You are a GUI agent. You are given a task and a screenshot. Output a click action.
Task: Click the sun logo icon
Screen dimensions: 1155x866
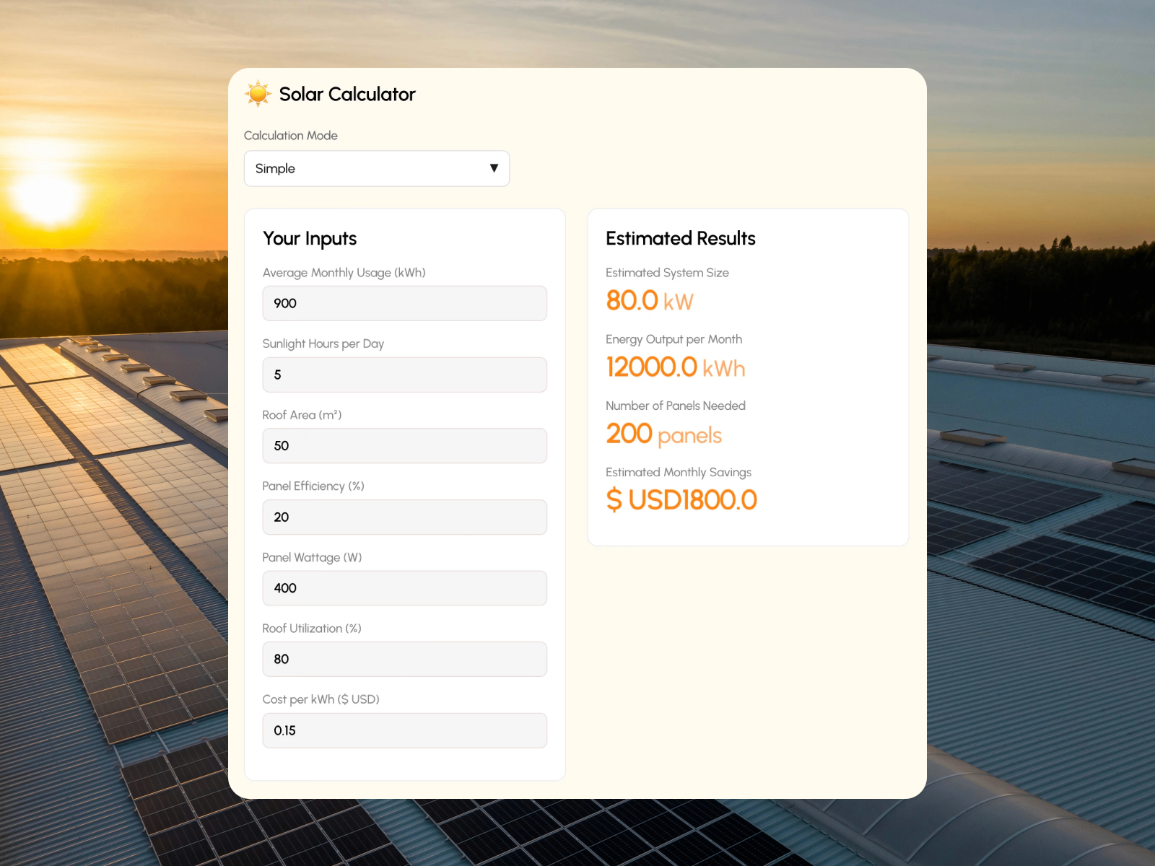[258, 94]
